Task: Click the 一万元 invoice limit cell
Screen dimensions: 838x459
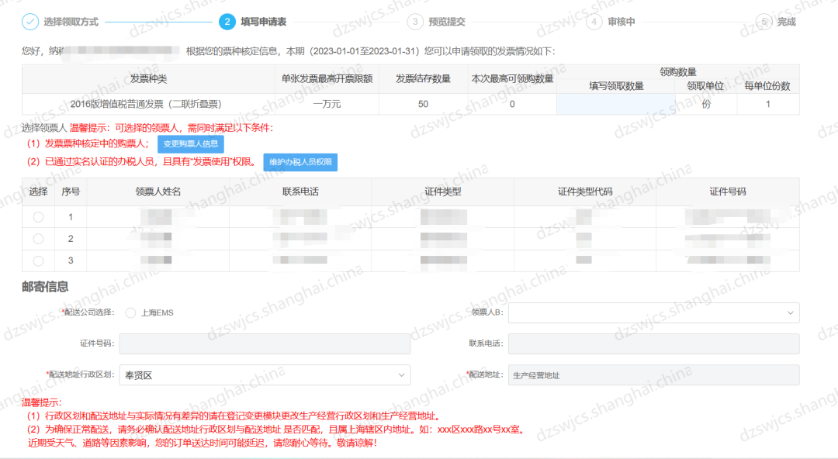Action: (x=327, y=104)
